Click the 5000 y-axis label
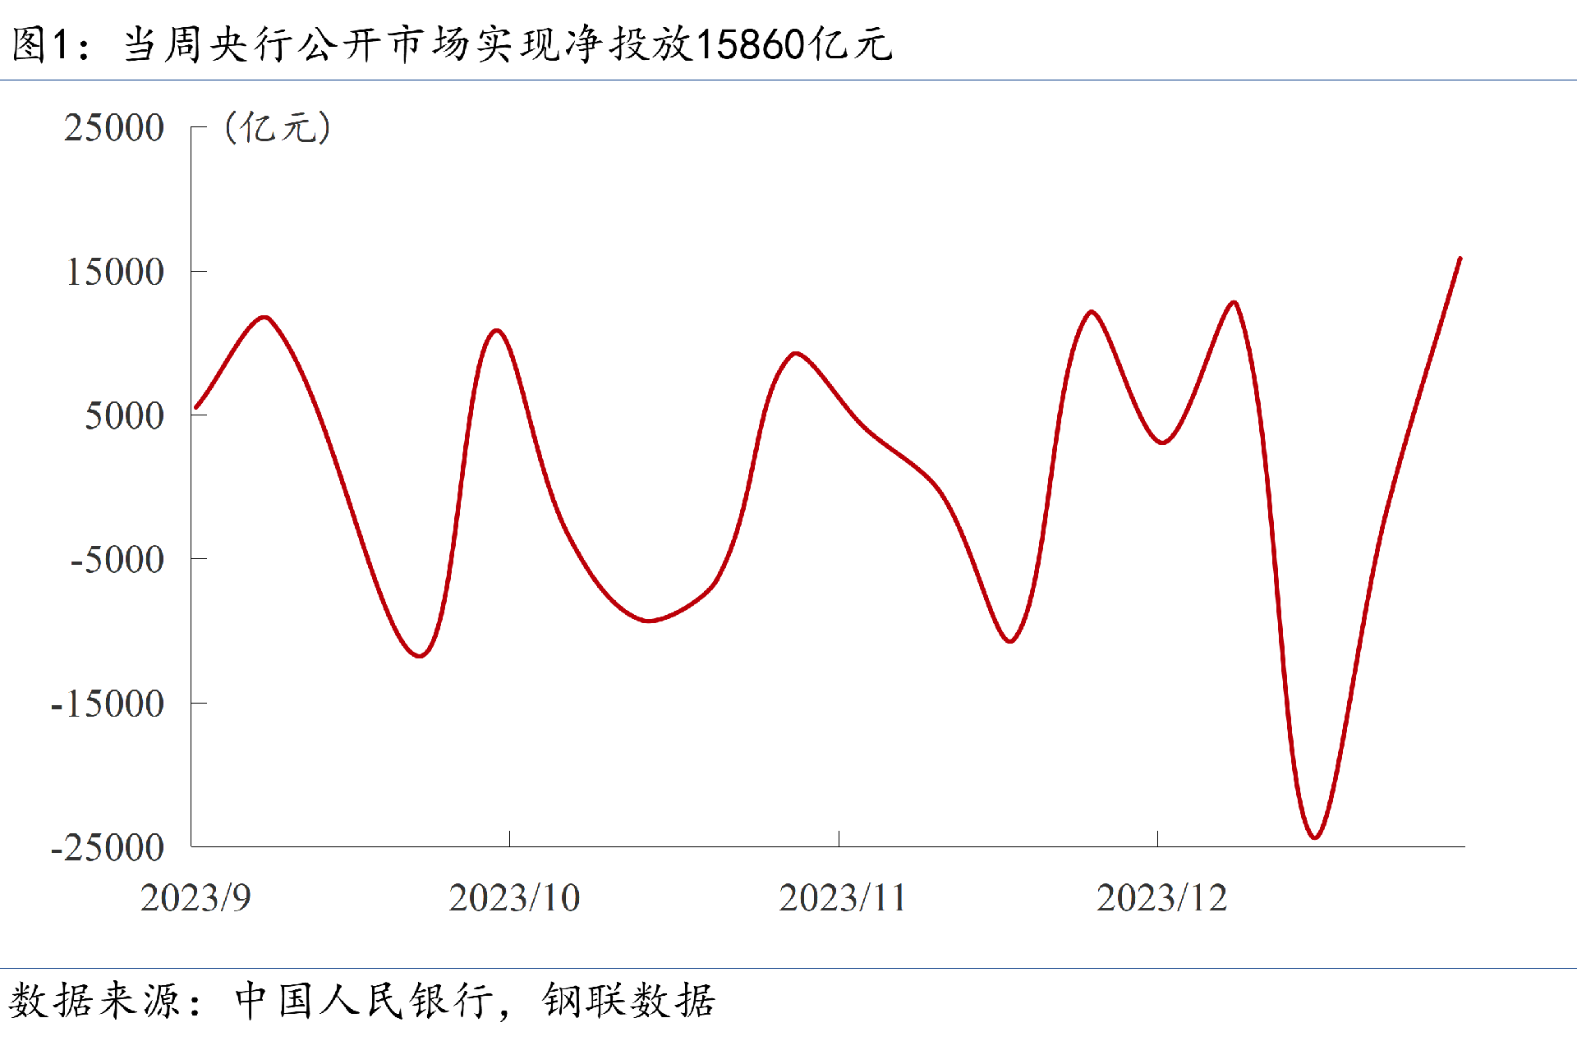 (x=125, y=416)
